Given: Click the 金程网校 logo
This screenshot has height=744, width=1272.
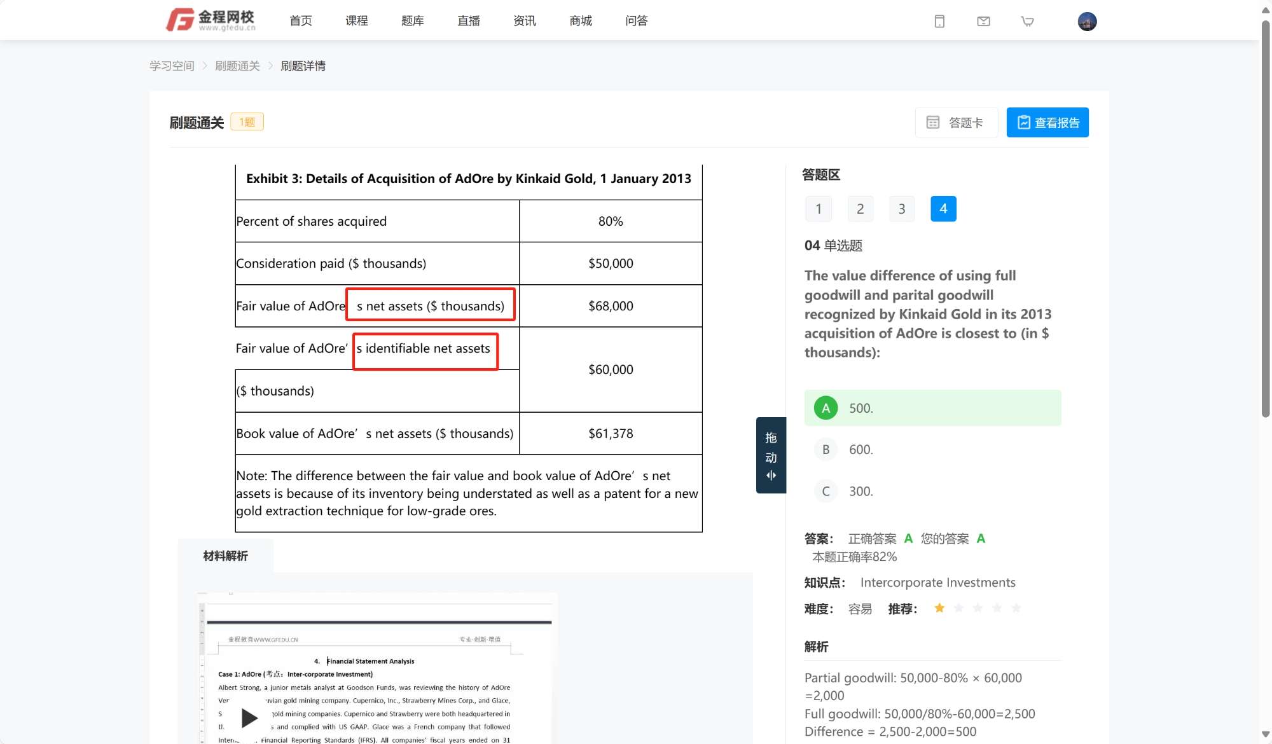Looking at the screenshot, I should (x=211, y=20).
